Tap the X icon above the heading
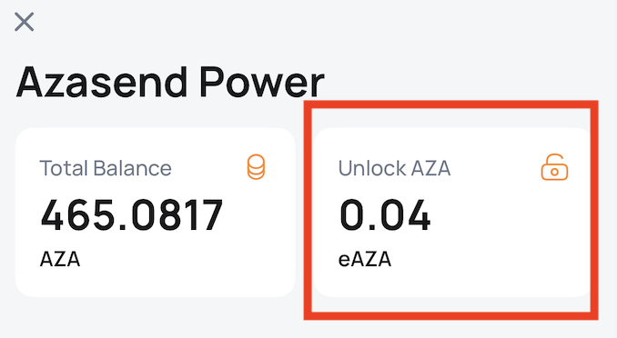Viewport: 617px width, 338px height. (x=24, y=22)
